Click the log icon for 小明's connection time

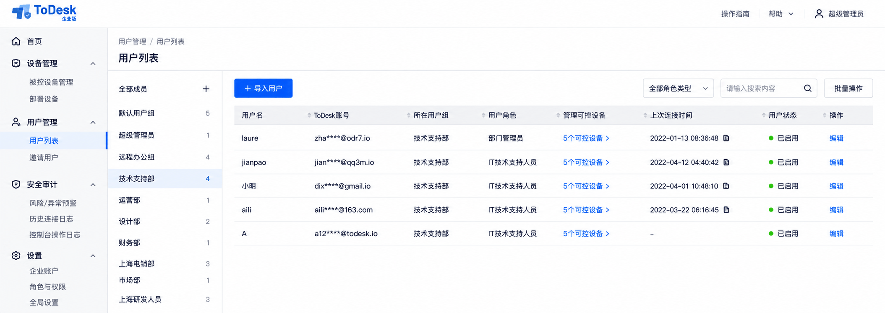tap(726, 186)
